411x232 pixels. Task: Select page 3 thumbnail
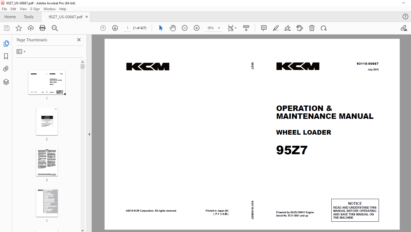(47, 162)
